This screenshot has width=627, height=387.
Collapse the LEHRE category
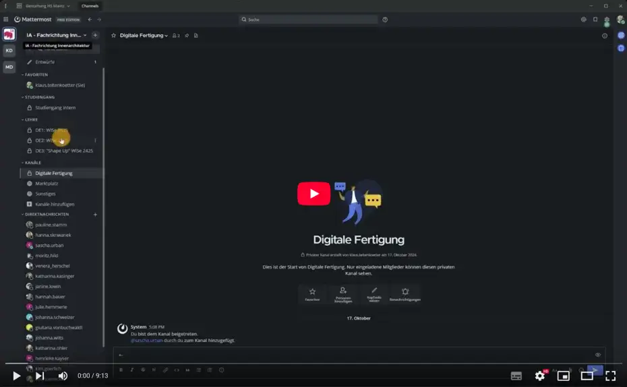pos(30,119)
